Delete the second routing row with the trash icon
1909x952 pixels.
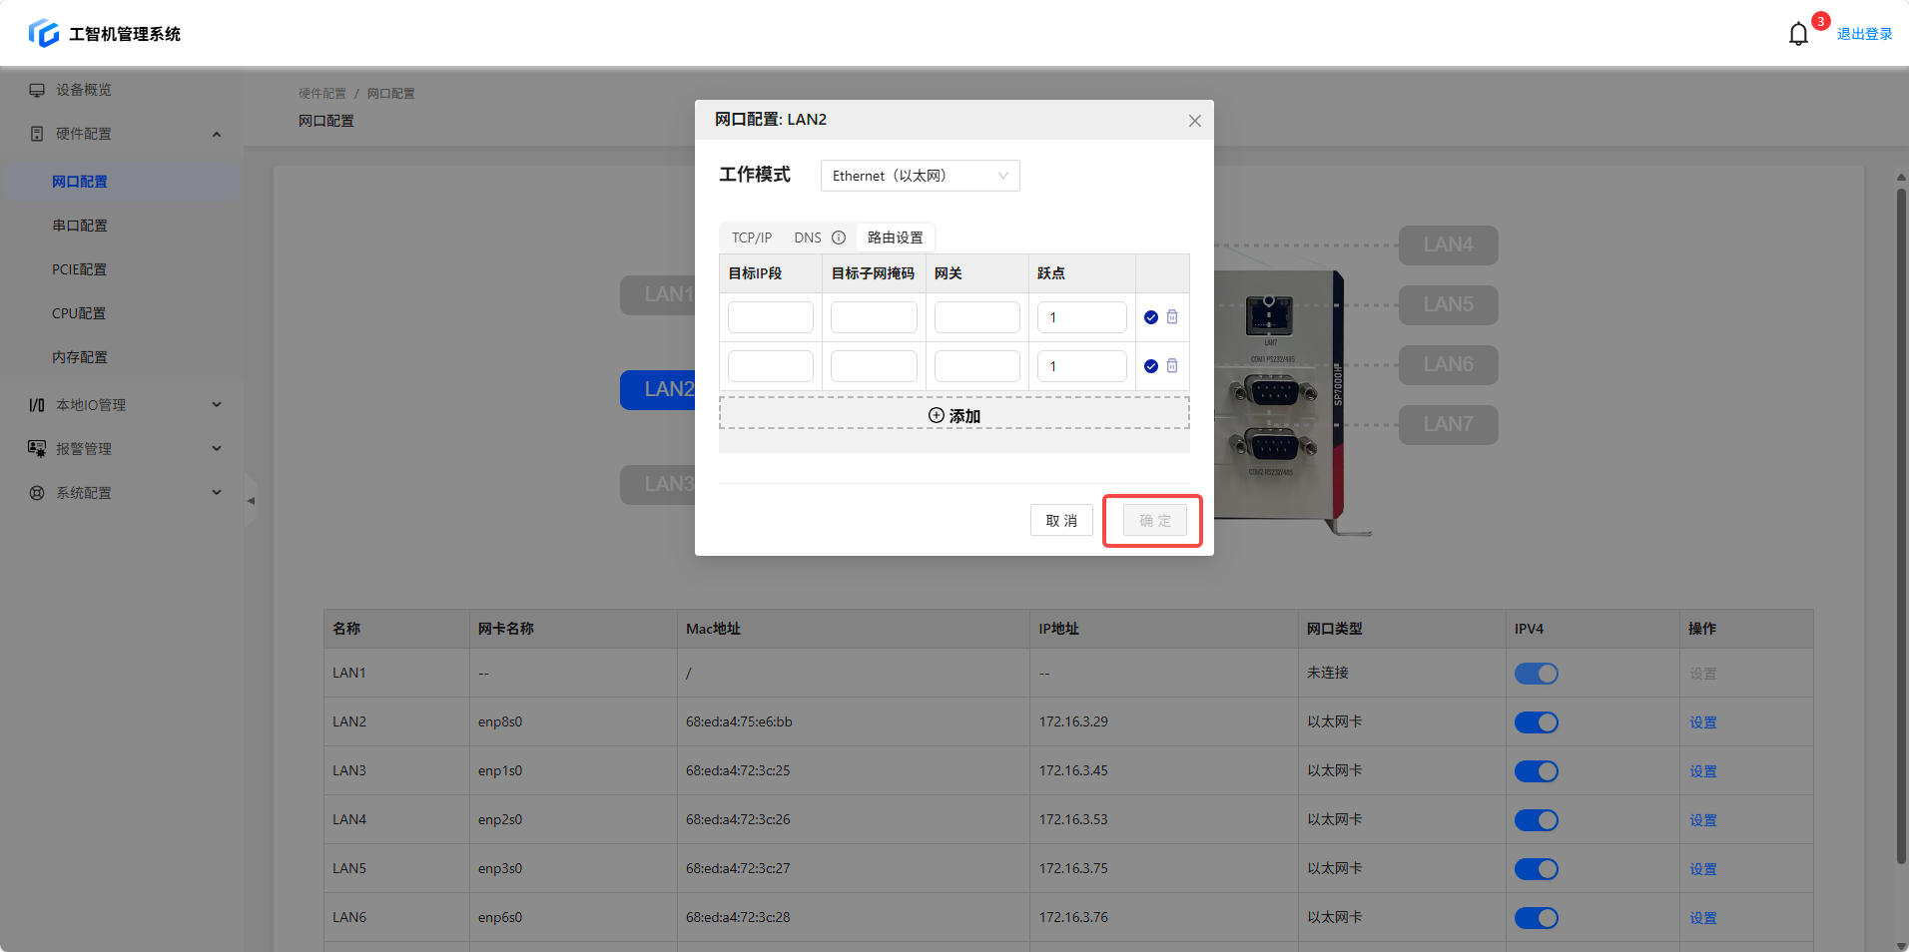(x=1172, y=366)
